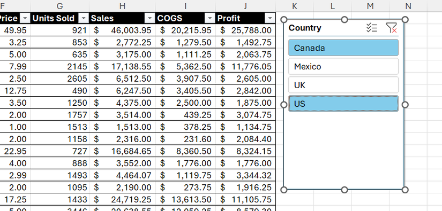The height and width of the screenshot is (211, 442).
Task: Select column J header
Action: (x=245, y=6)
